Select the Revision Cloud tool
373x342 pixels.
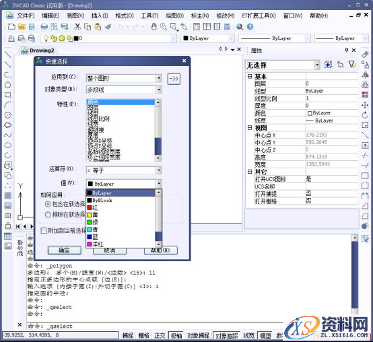click(8, 125)
